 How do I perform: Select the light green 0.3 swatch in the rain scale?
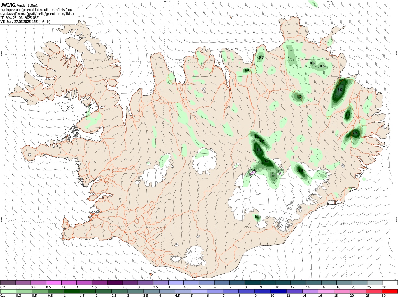(x=23, y=291)
